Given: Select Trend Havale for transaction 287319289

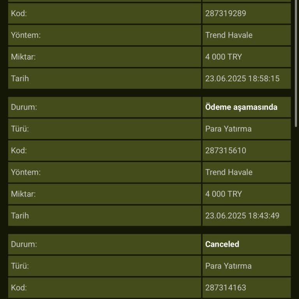Looking at the screenshot, I should (x=229, y=35).
